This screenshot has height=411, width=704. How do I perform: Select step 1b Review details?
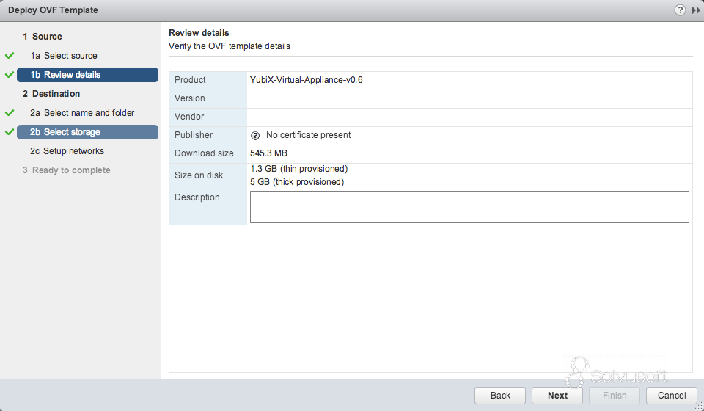tap(87, 75)
